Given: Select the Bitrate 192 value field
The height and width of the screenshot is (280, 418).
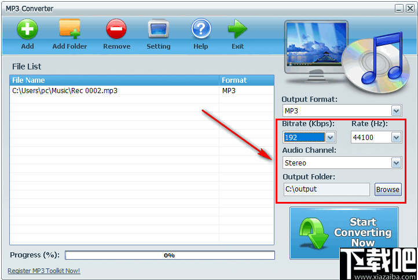Looking at the screenshot, I should [x=304, y=137].
